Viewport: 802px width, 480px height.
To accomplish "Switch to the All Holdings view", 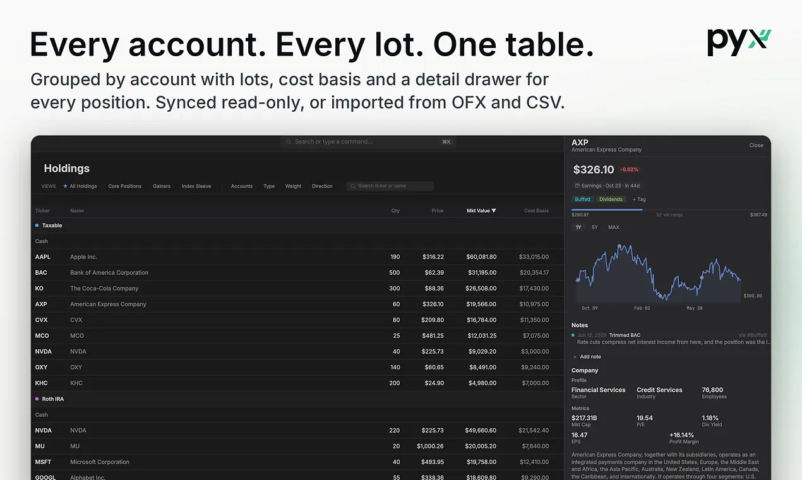I will 80,186.
